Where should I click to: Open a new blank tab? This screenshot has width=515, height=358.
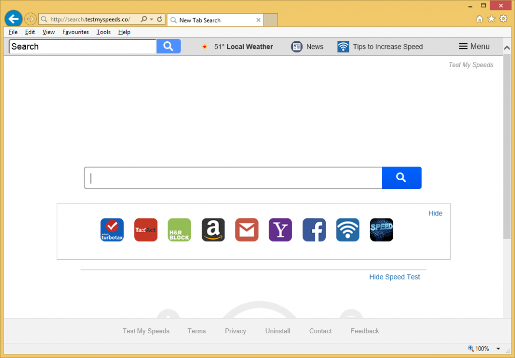click(x=271, y=20)
